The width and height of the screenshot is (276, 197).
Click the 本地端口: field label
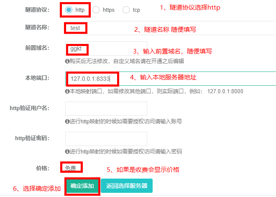coord(37,78)
